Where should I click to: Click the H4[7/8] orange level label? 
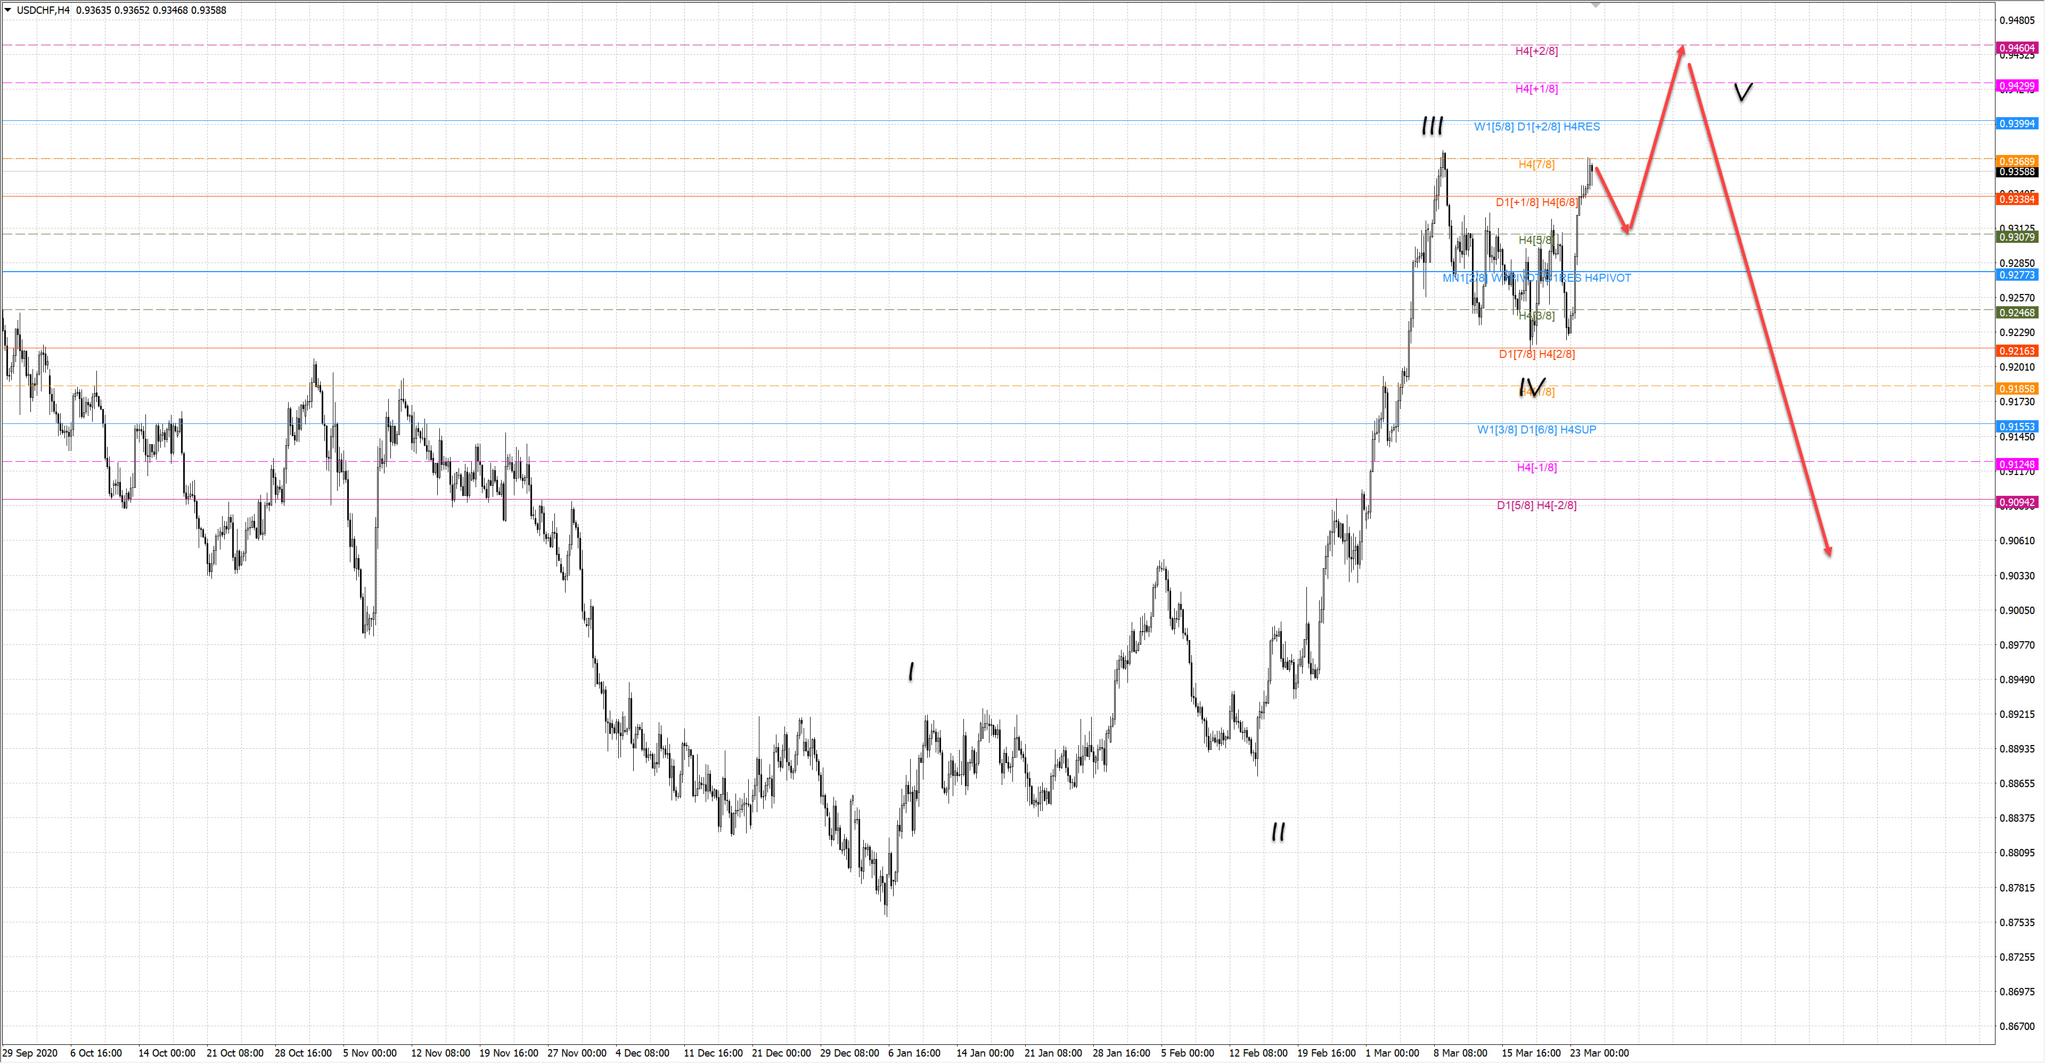tap(1536, 165)
